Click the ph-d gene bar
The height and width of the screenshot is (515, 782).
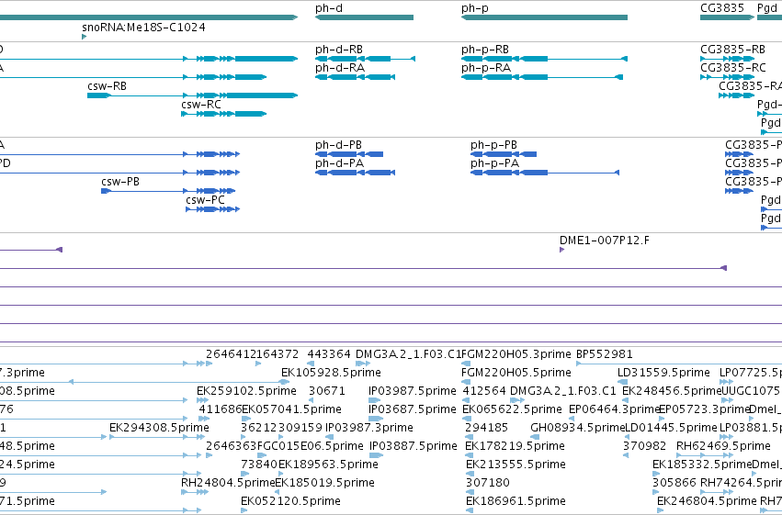coord(364,17)
